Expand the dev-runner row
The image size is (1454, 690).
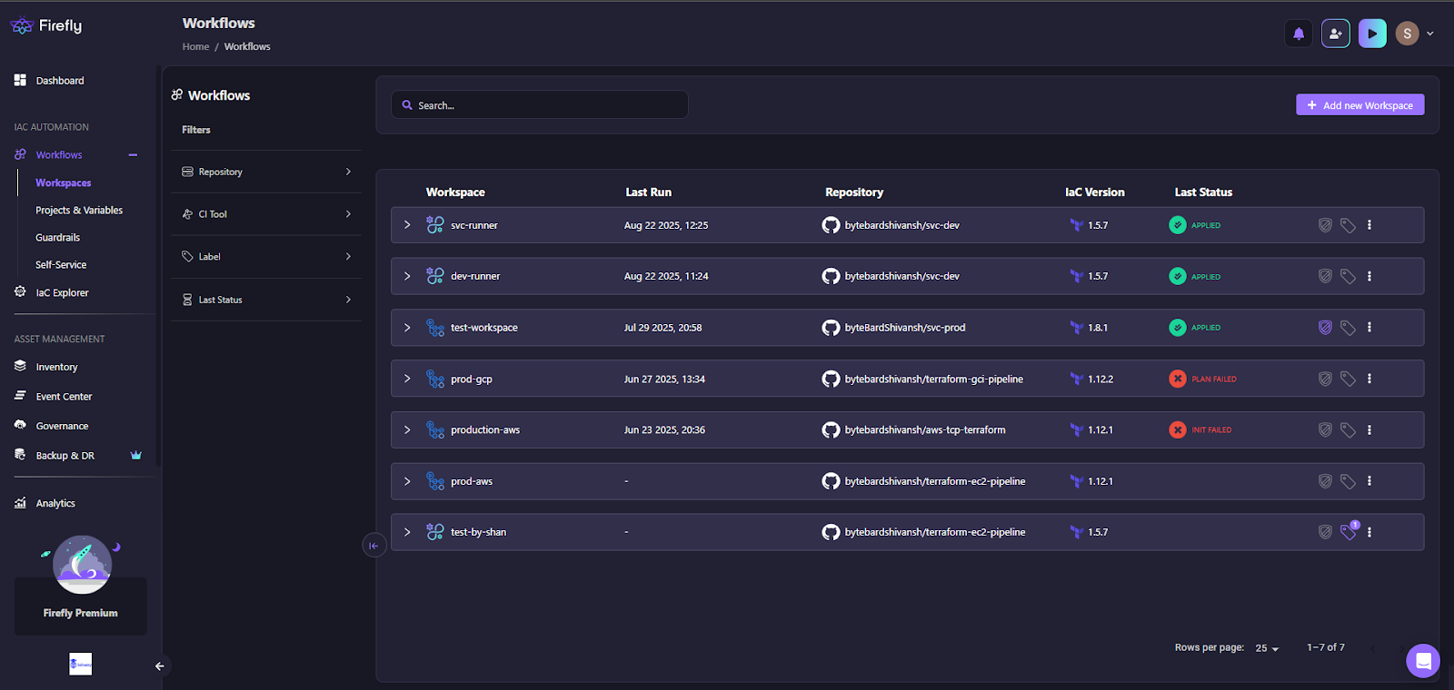tap(407, 276)
